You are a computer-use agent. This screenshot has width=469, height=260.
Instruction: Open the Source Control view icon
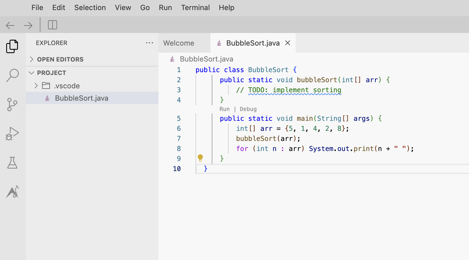(12, 105)
